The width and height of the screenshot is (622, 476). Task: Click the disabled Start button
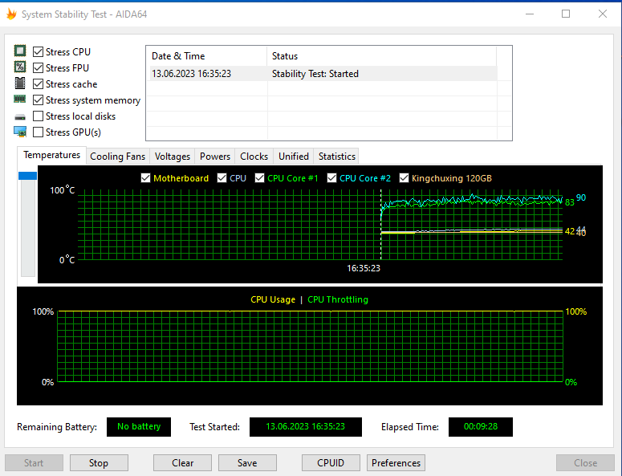click(34, 463)
